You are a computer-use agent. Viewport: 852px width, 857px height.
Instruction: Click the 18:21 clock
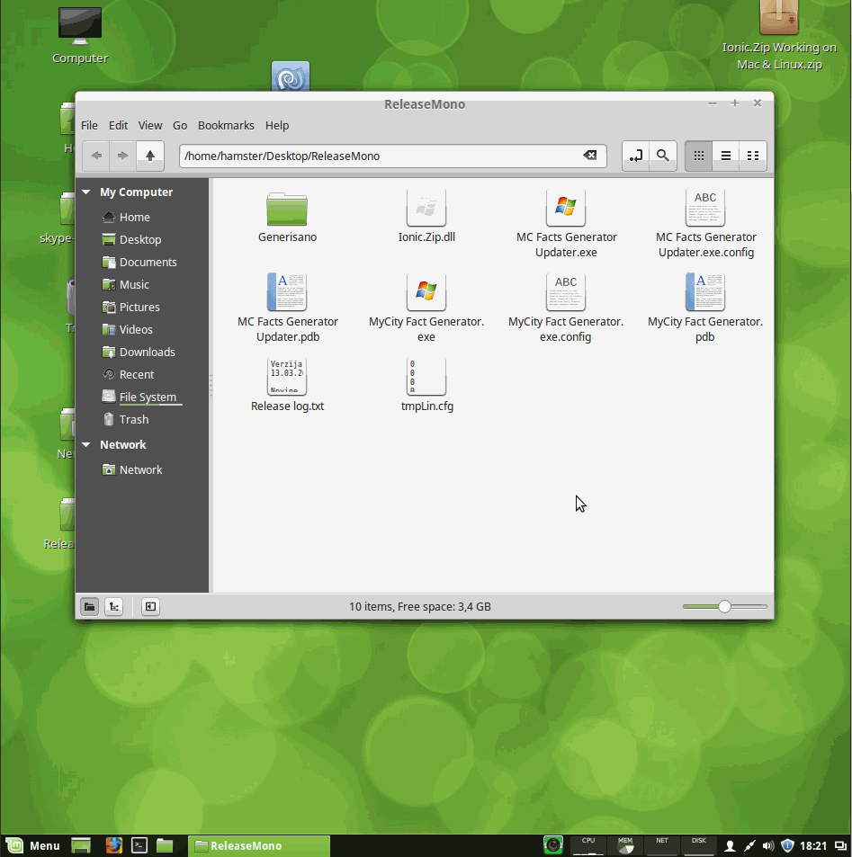click(813, 846)
